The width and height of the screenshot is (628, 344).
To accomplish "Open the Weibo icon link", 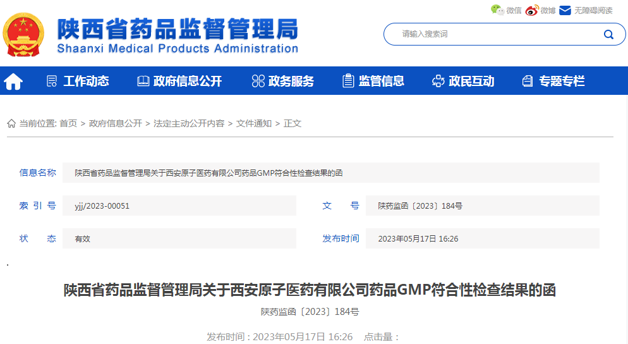I will (532, 10).
